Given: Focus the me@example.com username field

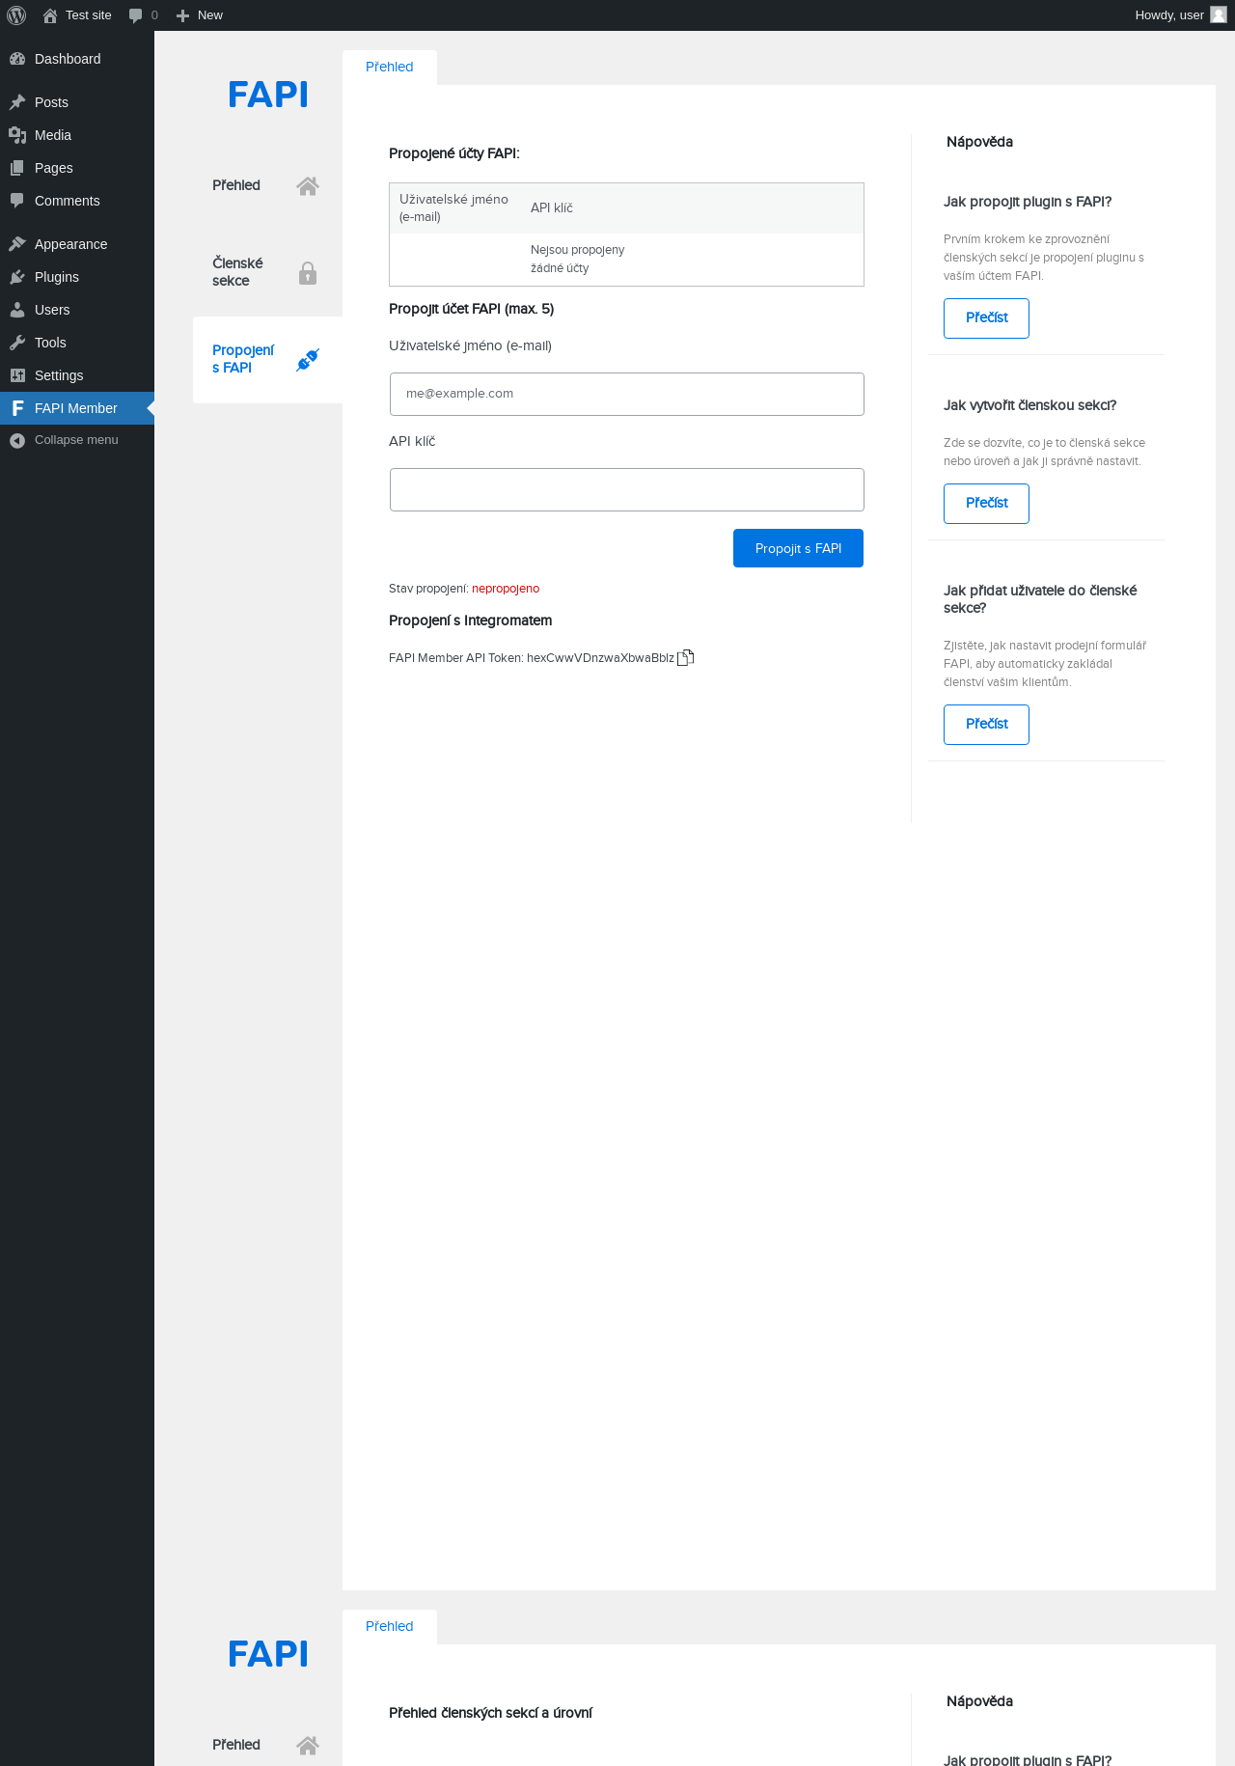Looking at the screenshot, I should 627,394.
